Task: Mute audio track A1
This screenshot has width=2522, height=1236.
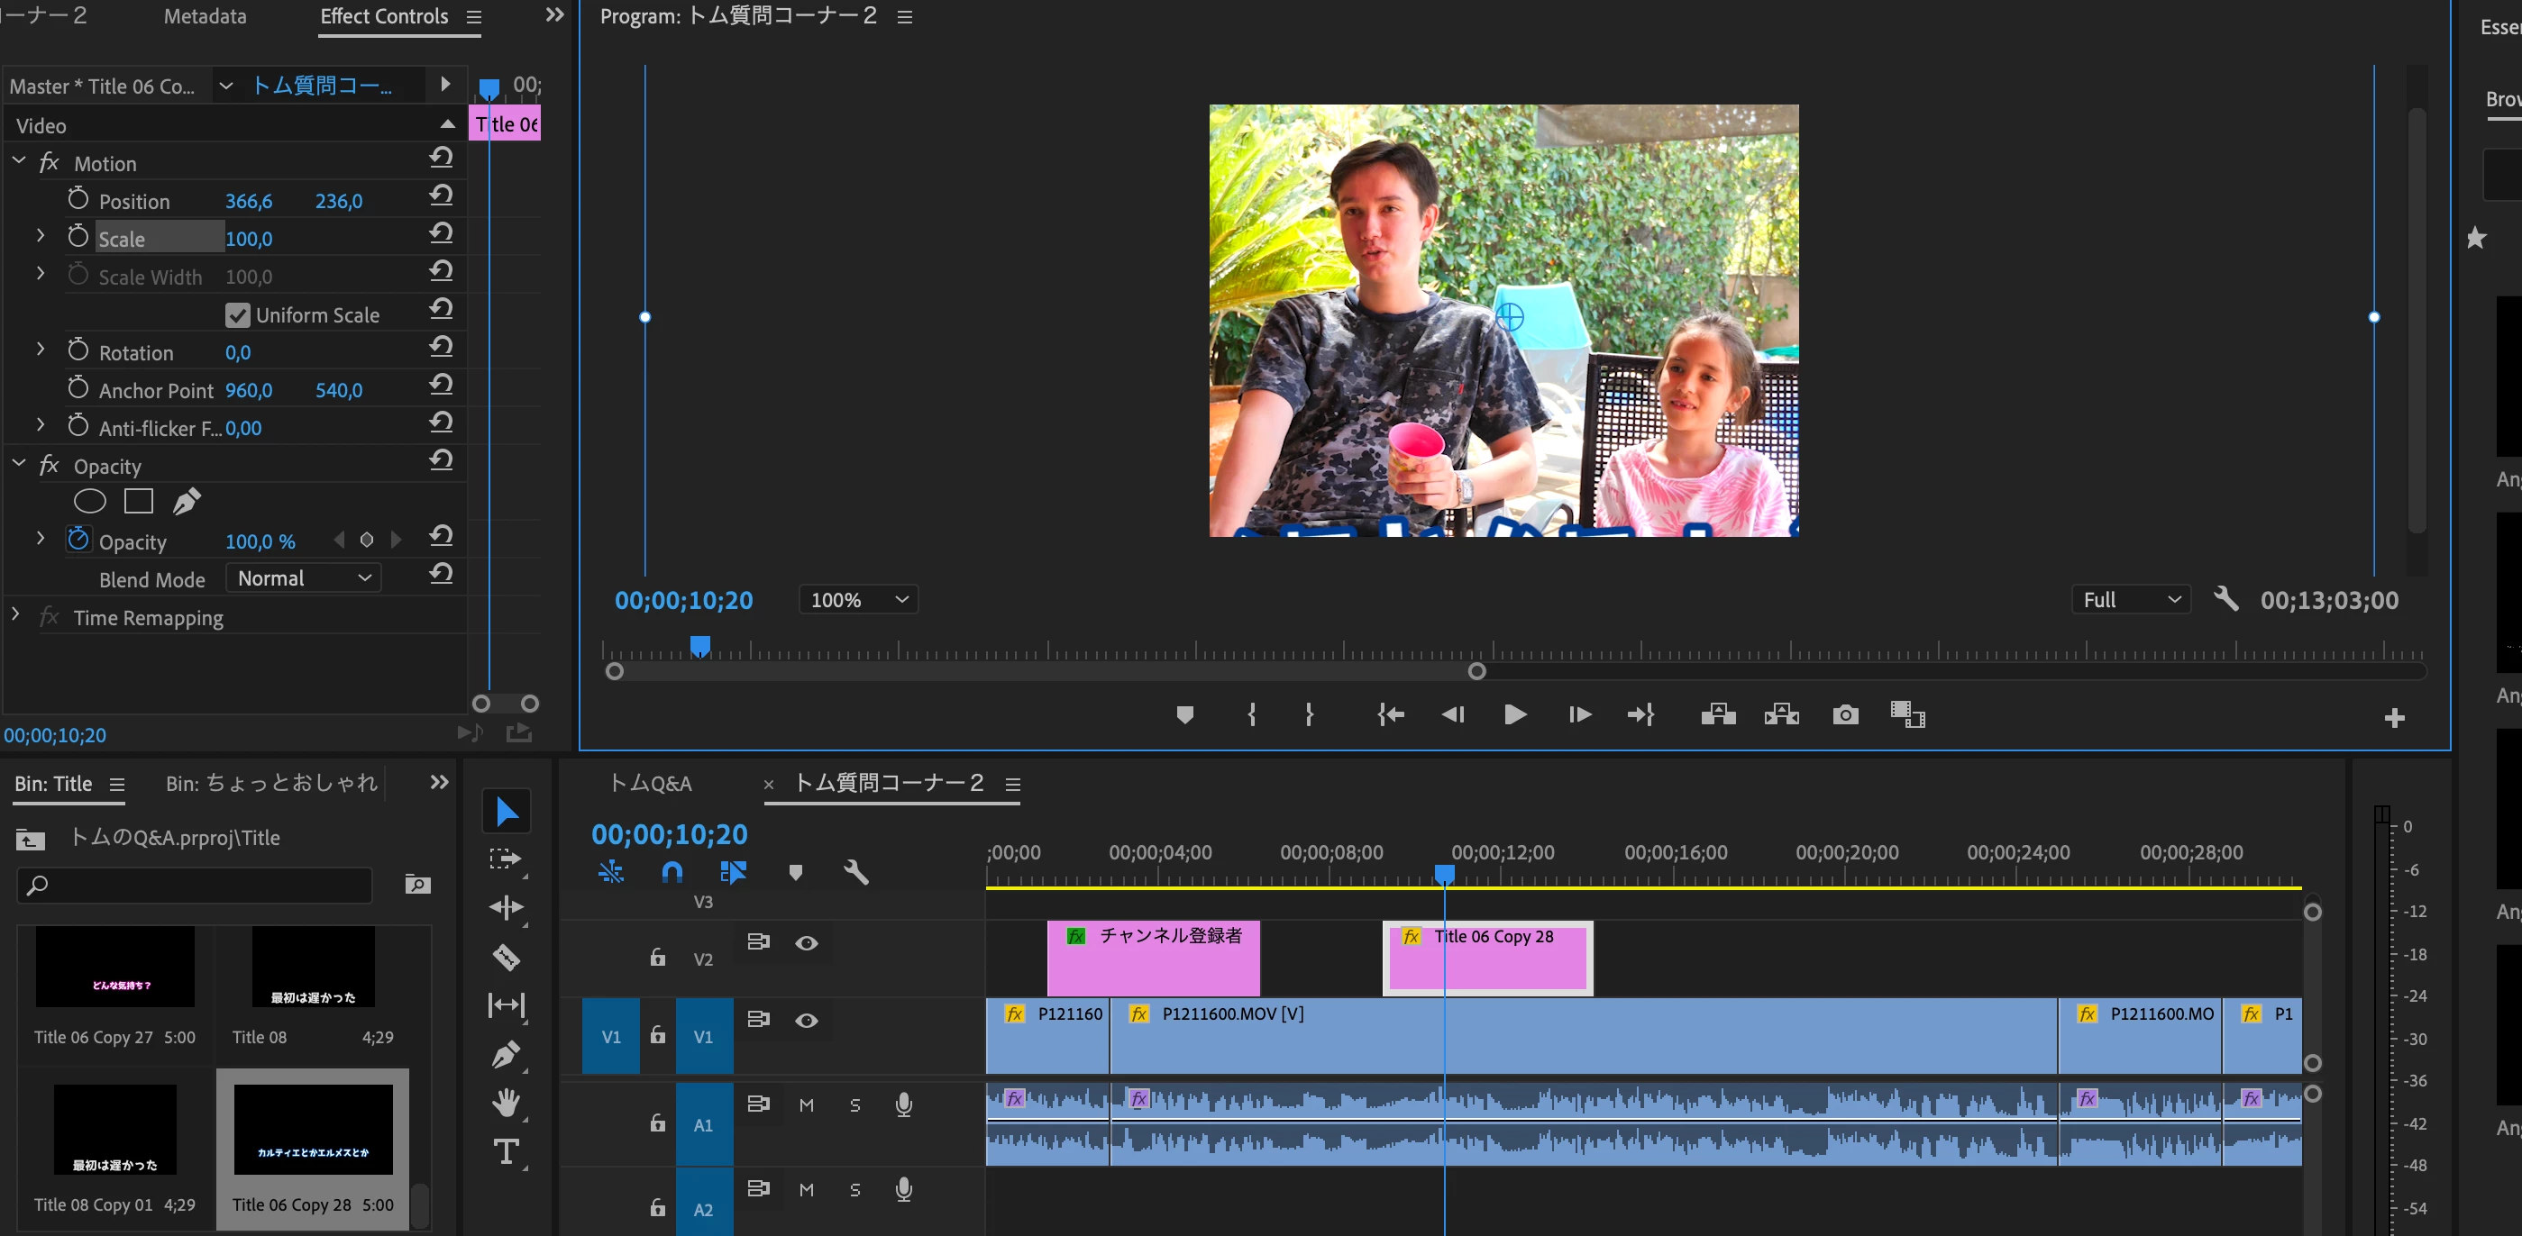Action: point(806,1104)
